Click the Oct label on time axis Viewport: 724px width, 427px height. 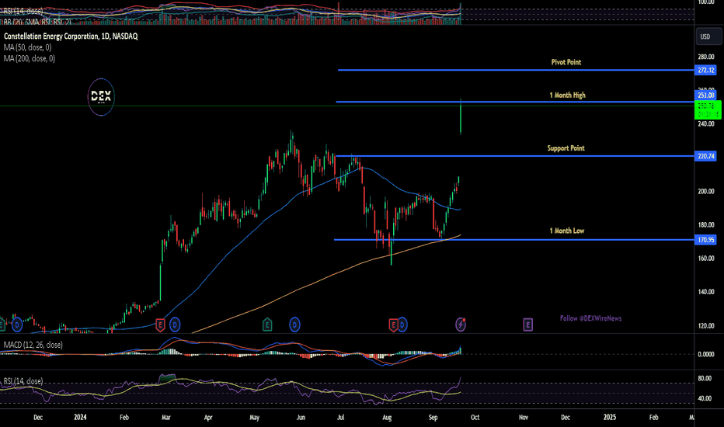tap(475, 418)
